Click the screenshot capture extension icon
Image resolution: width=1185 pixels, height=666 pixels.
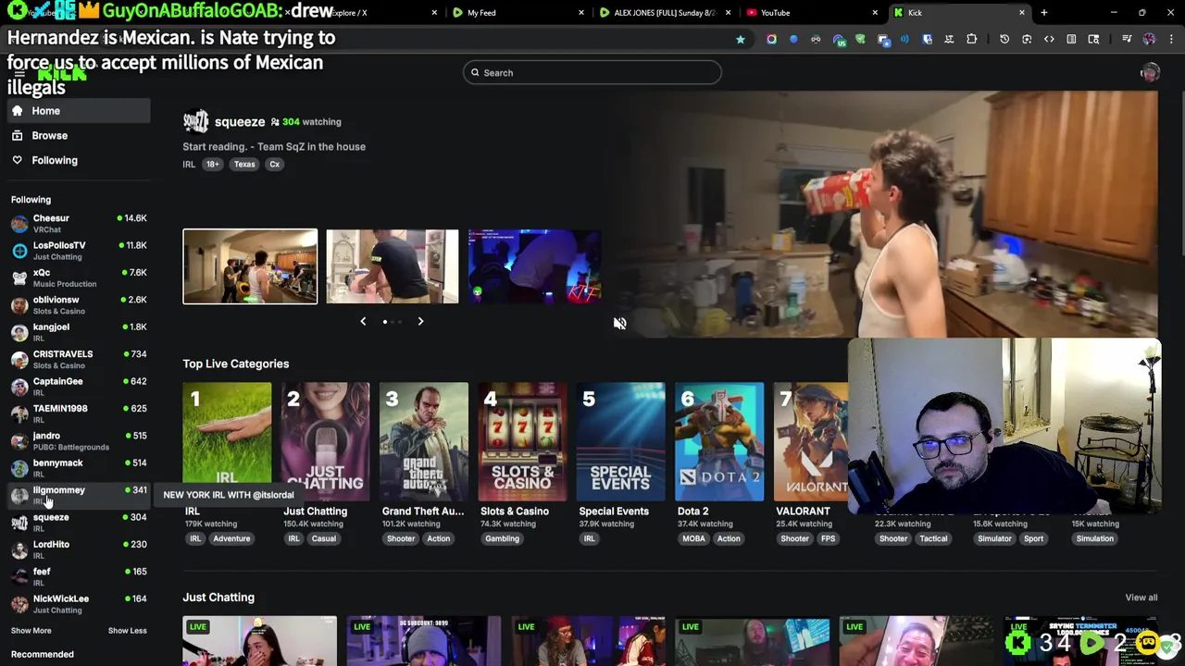click(x=1027, y=39)
